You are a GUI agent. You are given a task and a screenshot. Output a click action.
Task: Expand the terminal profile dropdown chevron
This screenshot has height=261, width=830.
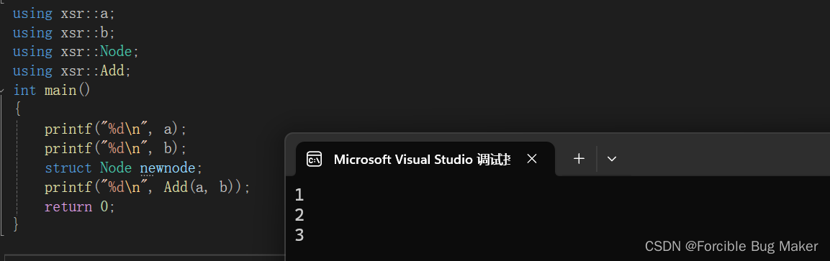click(612, 159)
